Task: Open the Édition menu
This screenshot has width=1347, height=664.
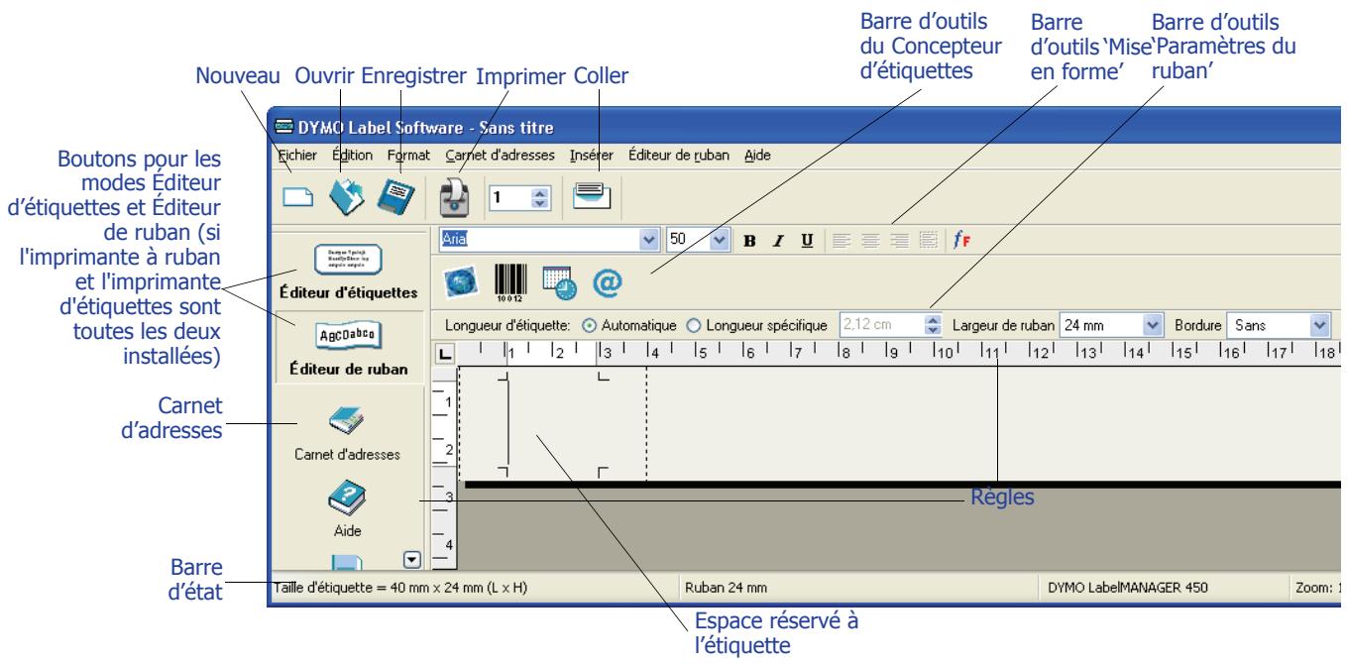Action: (353, 155)
